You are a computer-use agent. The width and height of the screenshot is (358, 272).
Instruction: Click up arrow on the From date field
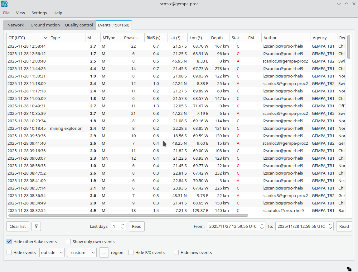262,224
